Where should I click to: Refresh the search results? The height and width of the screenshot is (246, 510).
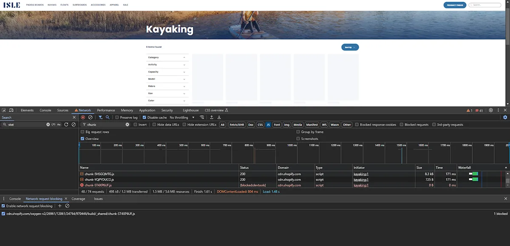point(66,125)
